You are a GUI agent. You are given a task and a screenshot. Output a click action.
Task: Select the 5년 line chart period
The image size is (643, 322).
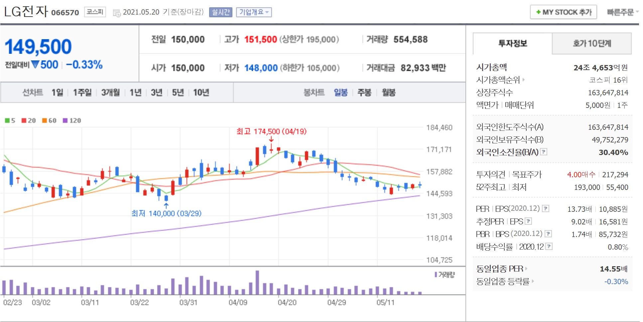click(x=178, y=92)
